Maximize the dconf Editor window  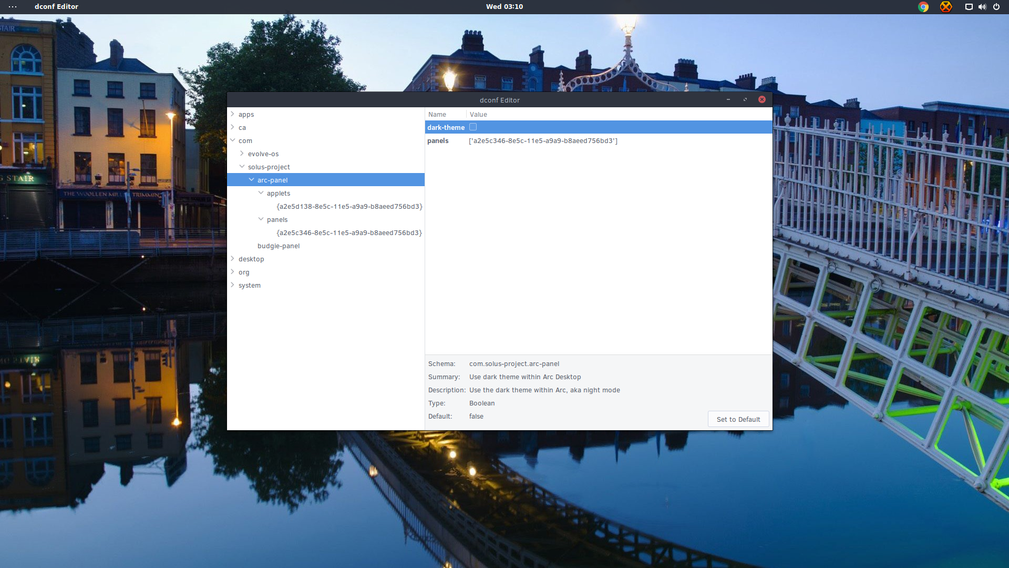(745, 99)
